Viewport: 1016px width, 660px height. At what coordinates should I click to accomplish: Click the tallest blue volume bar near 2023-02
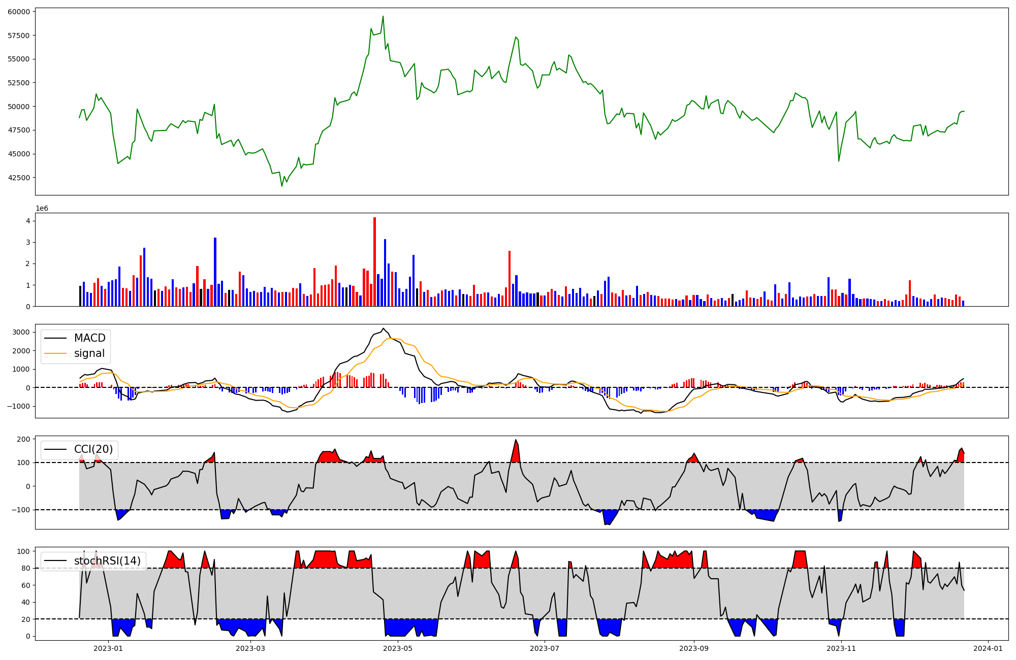(x=215, y=272)
